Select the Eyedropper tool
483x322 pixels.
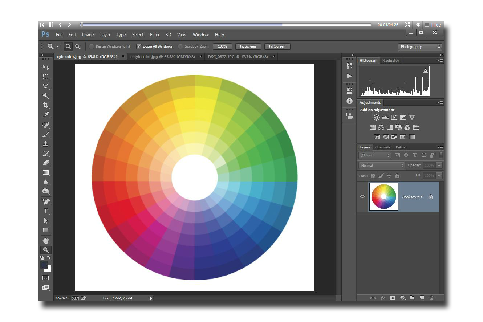point(46,115)
